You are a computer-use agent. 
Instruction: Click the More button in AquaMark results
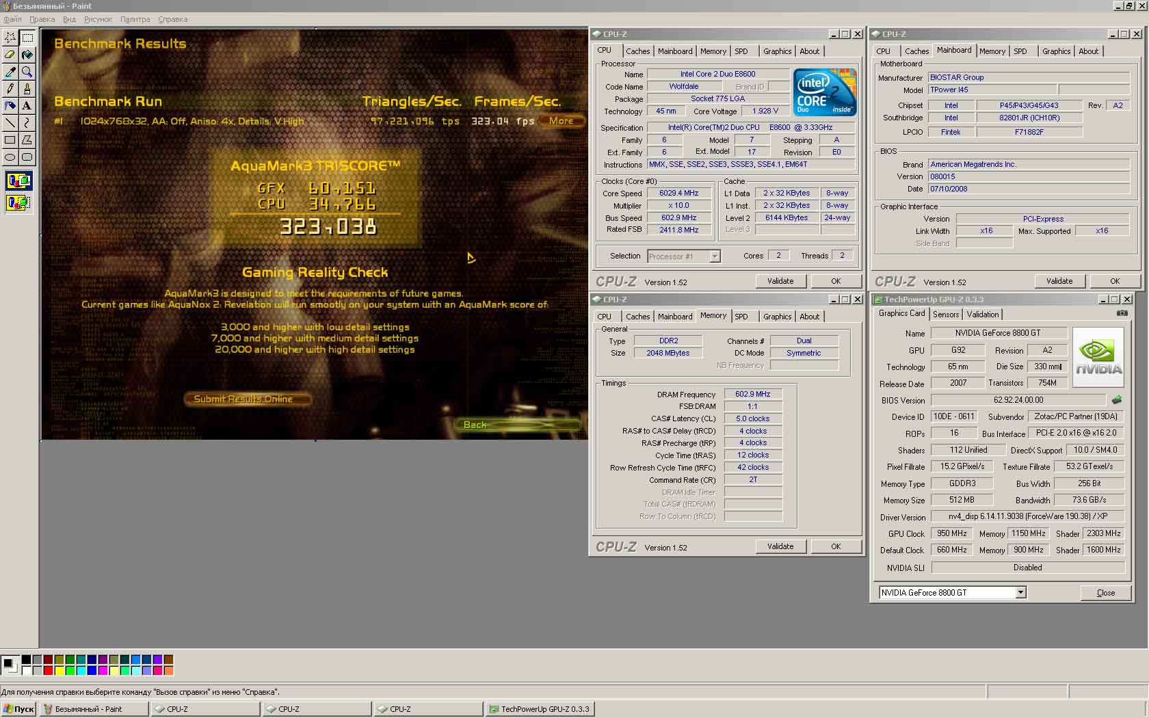562,121
